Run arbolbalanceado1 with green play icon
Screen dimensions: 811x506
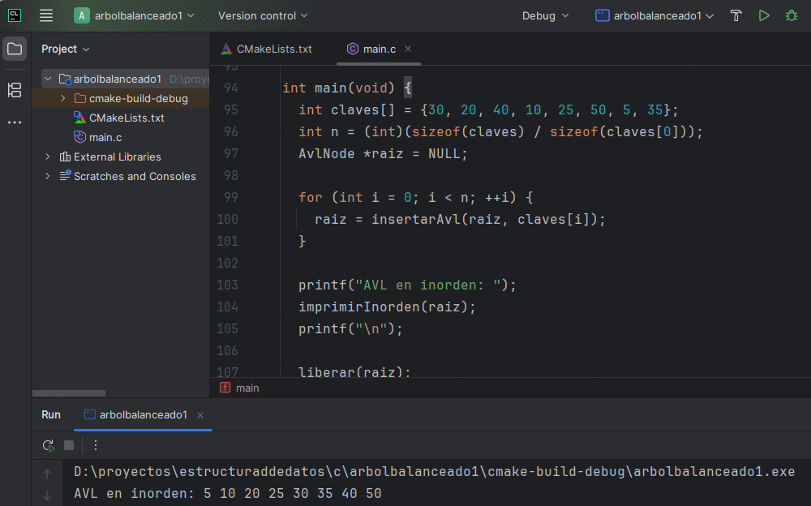pos(764,15)
